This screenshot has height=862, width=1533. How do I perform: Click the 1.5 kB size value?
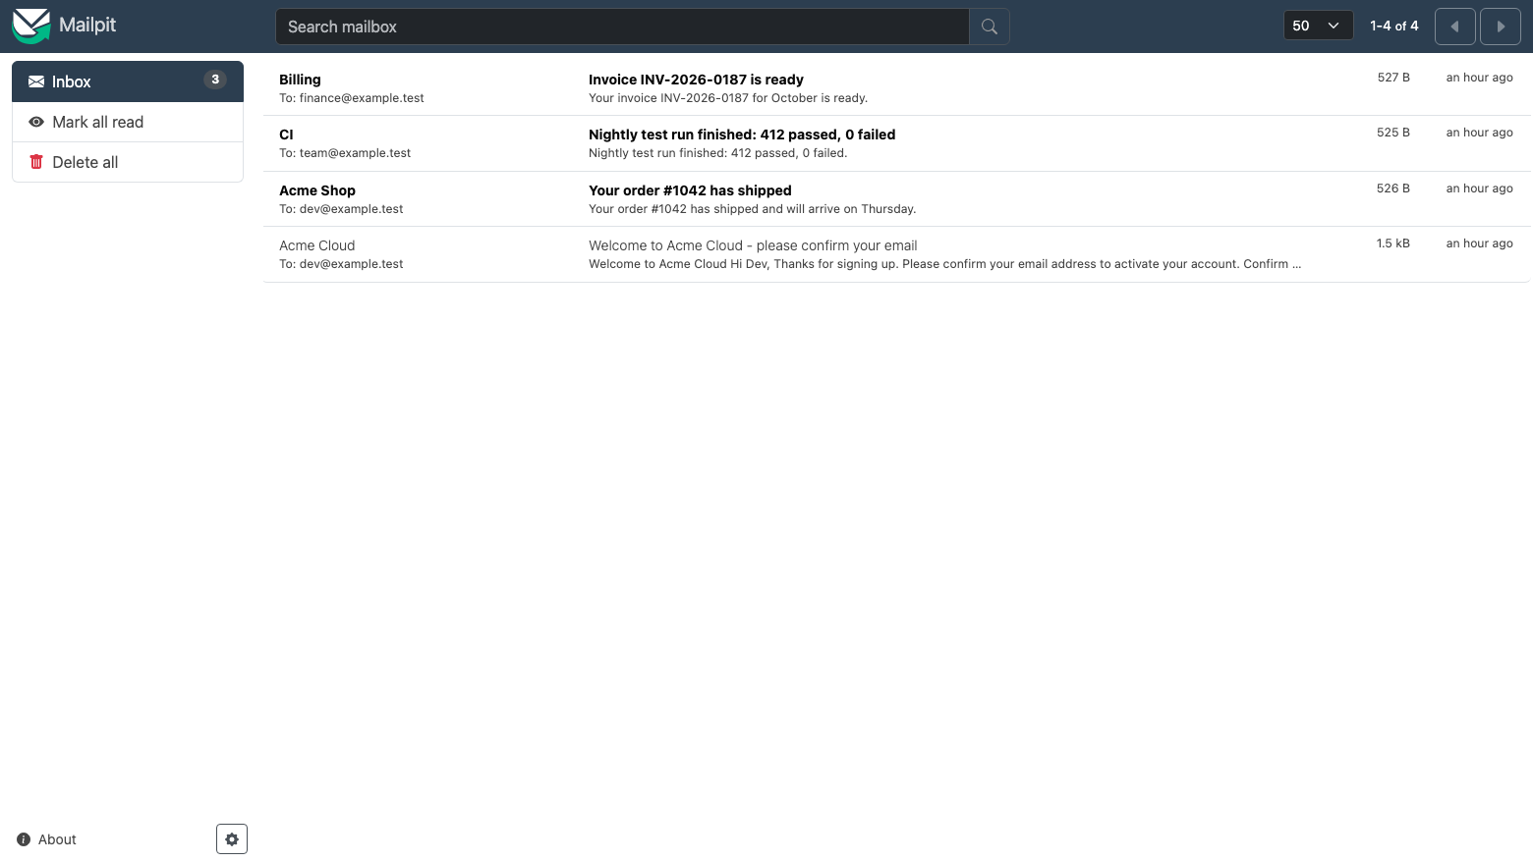click(x=1392, y=243)
